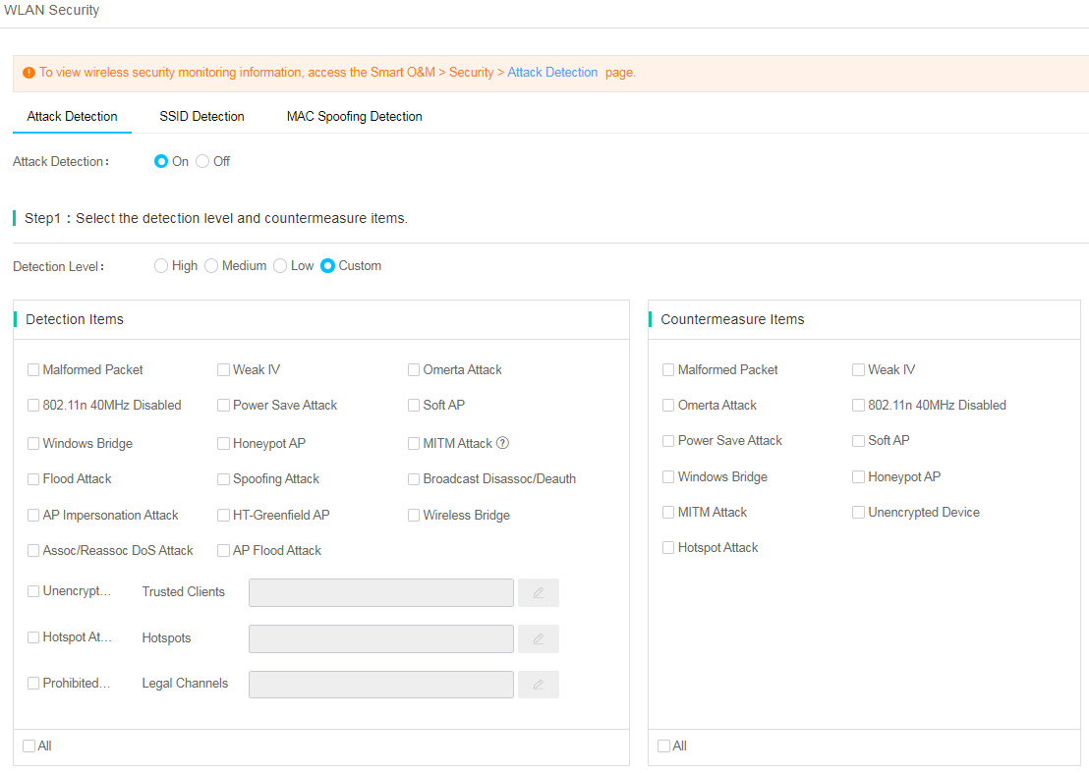Viewport: 1089px width, 773px height.
Task: Check Malformed Packet in Detection Items
Action: (x=33, y=370)
